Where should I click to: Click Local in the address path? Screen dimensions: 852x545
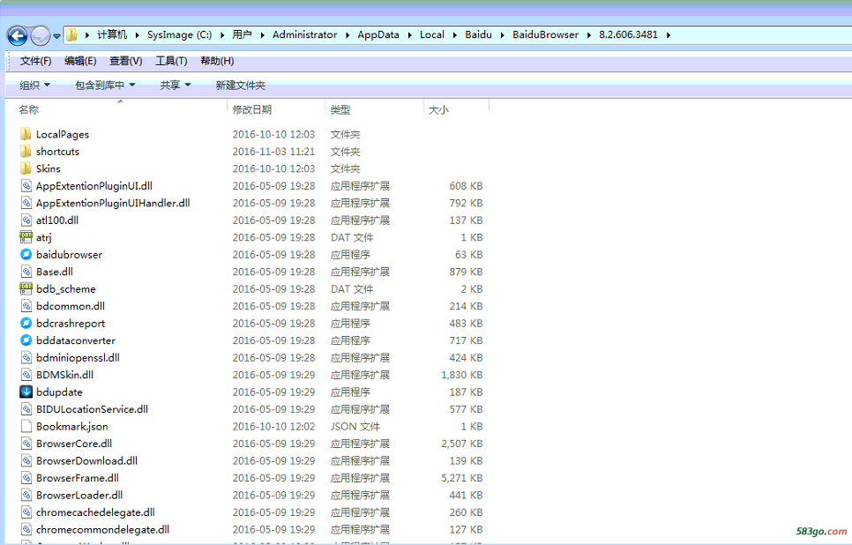tap(432, 34)
